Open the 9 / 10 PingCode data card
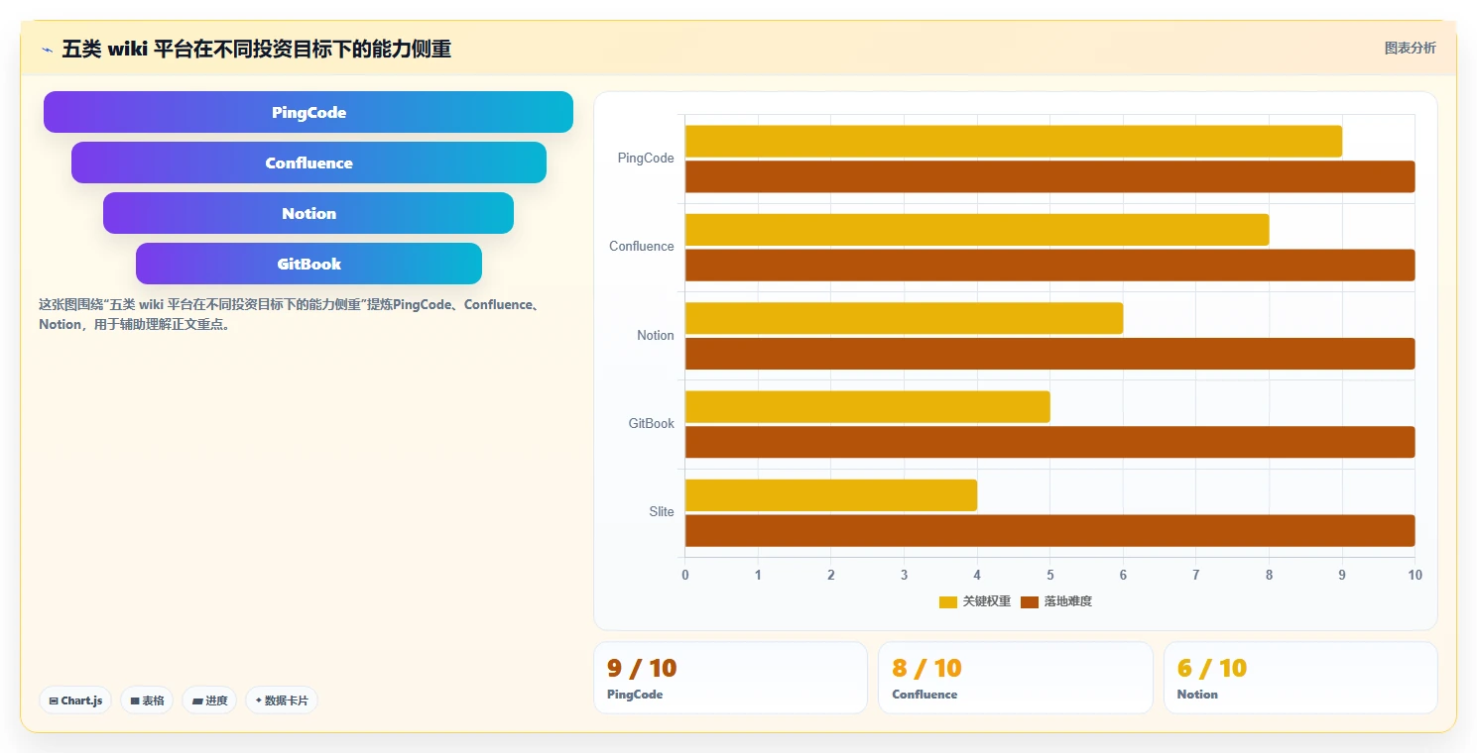 (730, 678)
